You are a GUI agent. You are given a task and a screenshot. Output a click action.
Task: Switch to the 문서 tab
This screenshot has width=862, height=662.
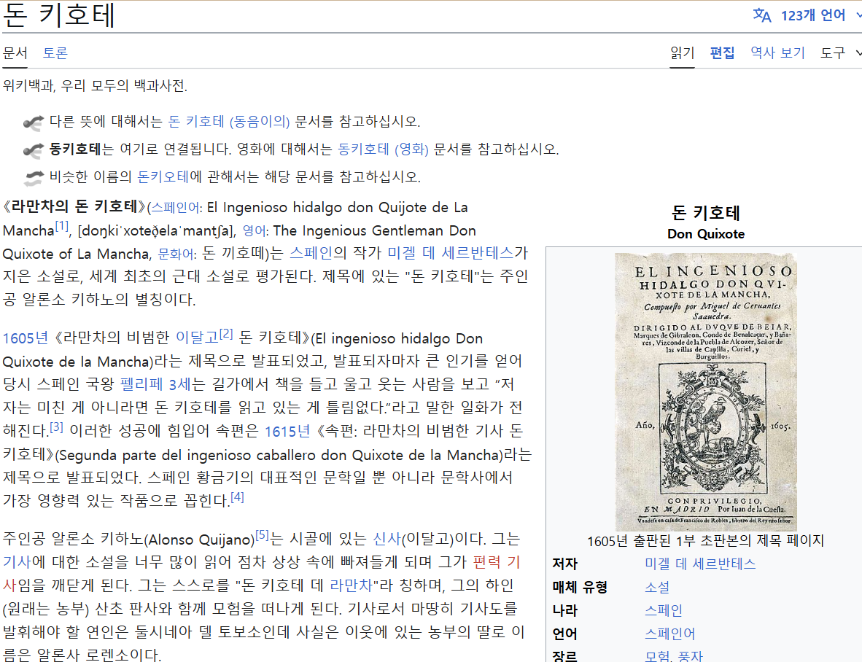click(15, 52)
